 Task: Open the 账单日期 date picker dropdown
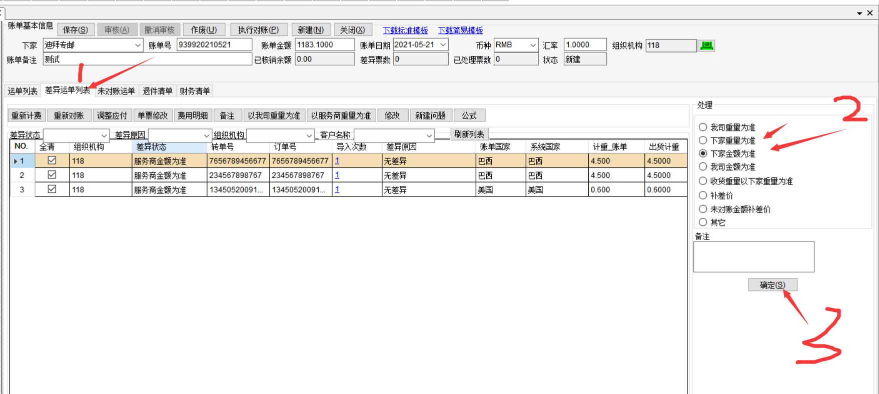coord(443,45)
